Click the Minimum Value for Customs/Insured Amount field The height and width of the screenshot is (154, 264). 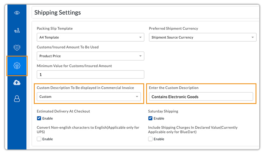pyautogui.click(x=90, y=75)
